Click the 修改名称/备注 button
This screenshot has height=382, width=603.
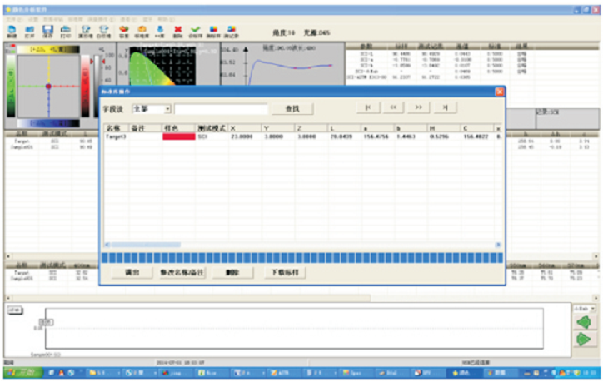point(182,272)
